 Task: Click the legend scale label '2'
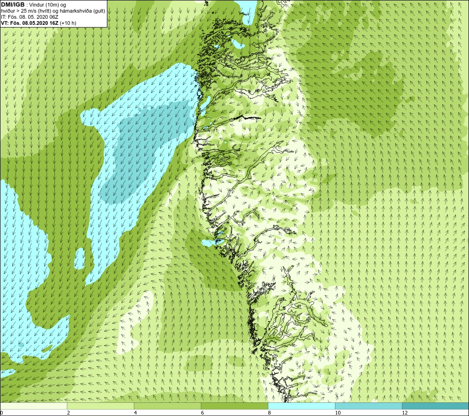click(x=68, y=413)
